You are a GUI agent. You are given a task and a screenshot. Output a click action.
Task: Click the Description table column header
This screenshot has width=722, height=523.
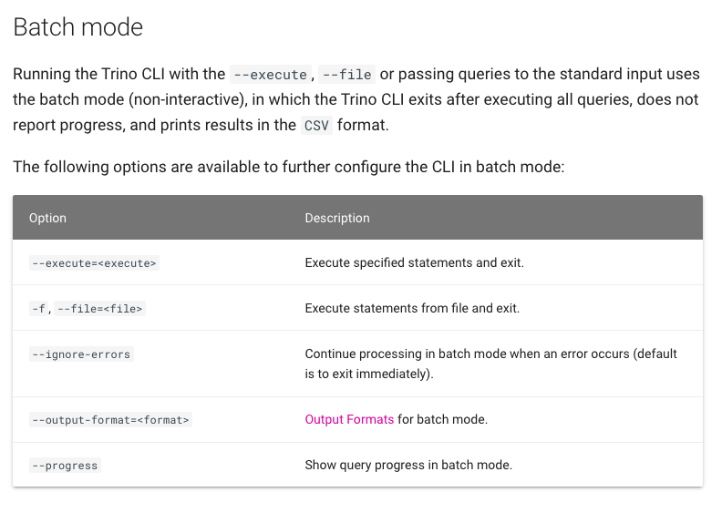point(337,218)
